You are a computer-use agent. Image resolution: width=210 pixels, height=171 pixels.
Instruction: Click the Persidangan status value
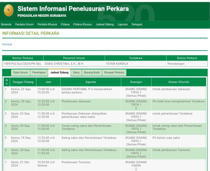tap(176, 64)
